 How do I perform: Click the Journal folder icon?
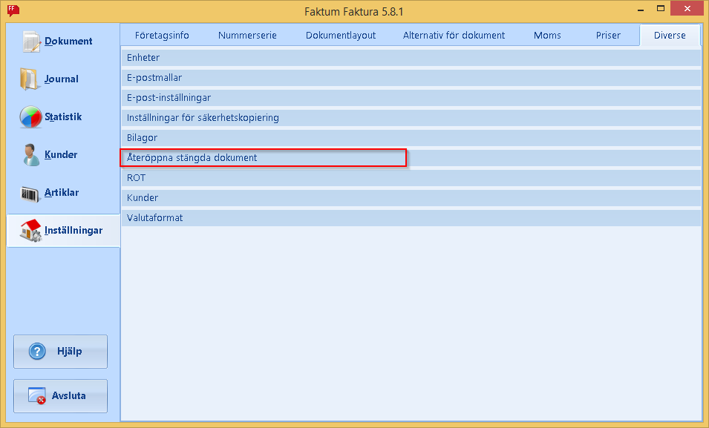(29, 79)
